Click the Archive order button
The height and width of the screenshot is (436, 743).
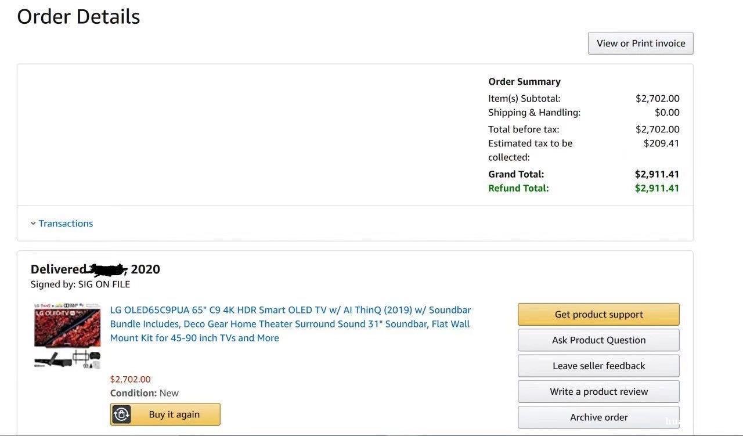pos(598,417)
